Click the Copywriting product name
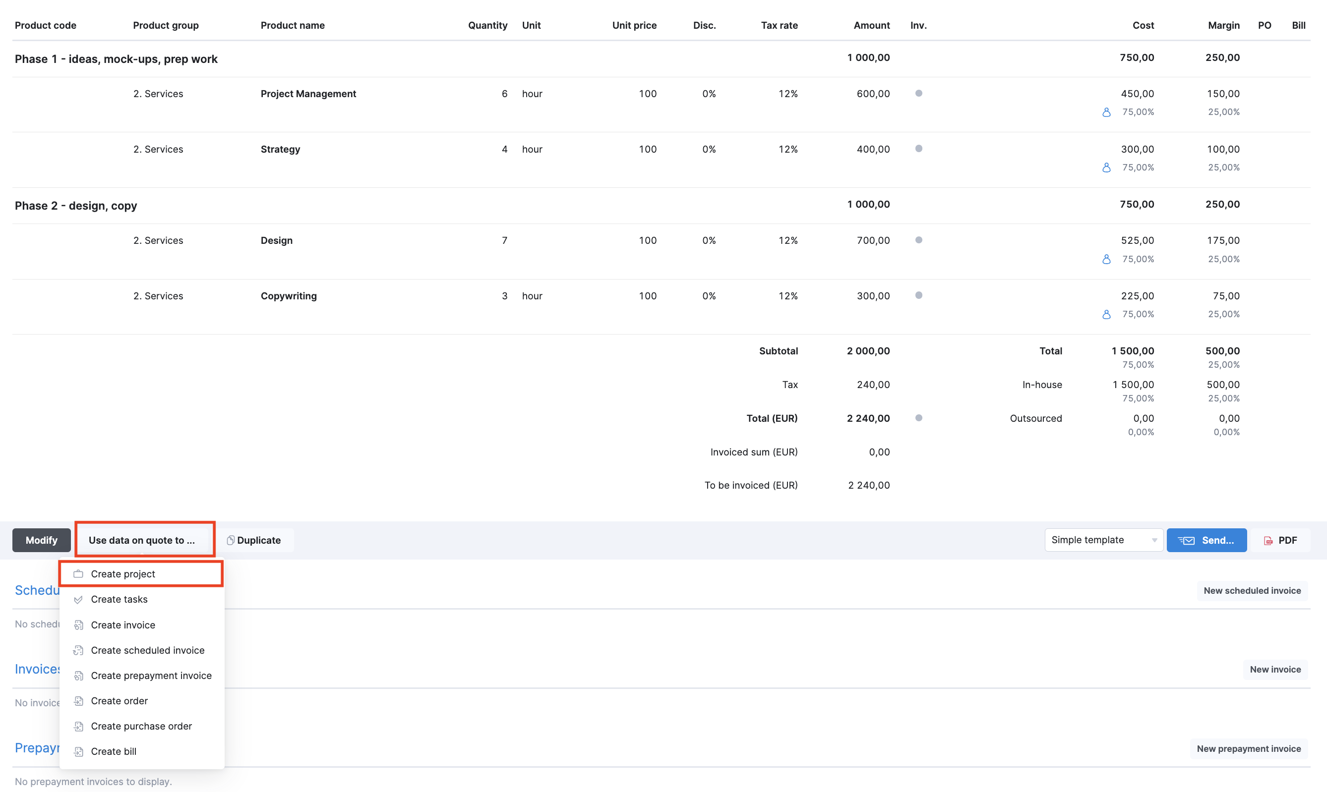Image resolution: width=1327 pixels, height=792 pixels. (x=289, y=296)
